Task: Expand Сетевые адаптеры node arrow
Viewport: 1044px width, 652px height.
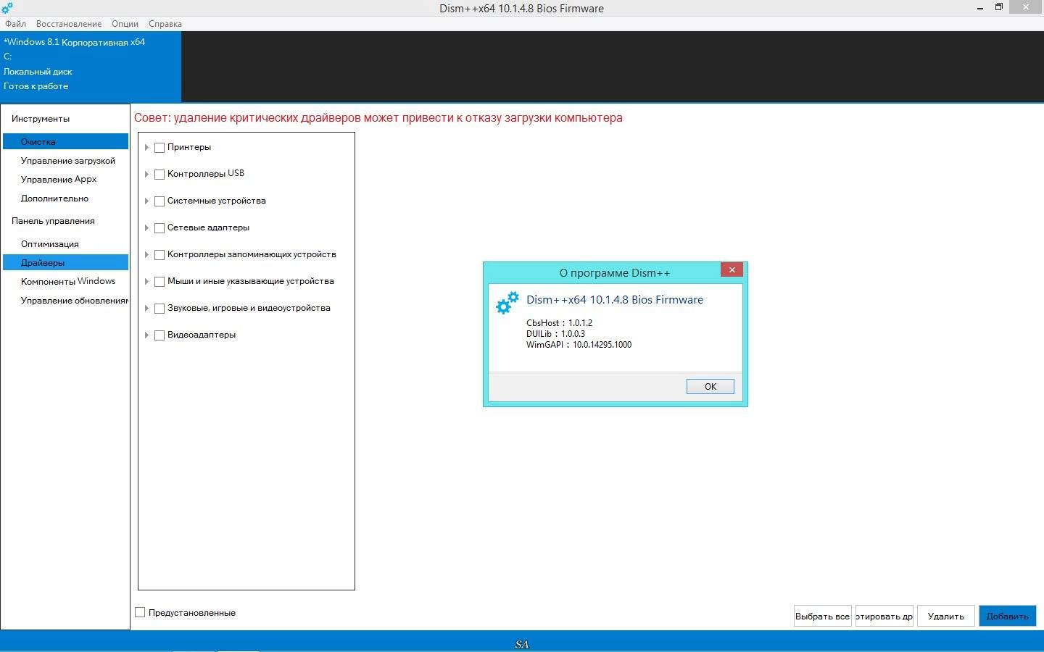Action: tap(146, 228)
